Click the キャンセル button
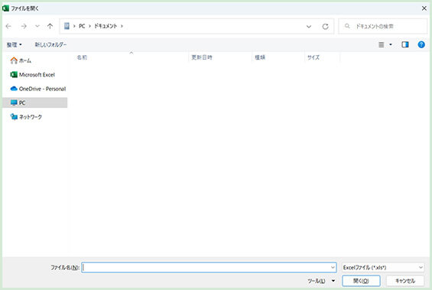Screen dimensions: 432x290 405,281
